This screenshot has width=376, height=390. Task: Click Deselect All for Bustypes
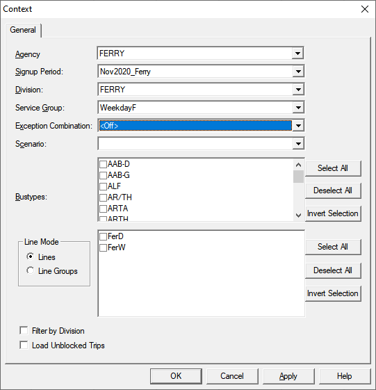[333, 190]
